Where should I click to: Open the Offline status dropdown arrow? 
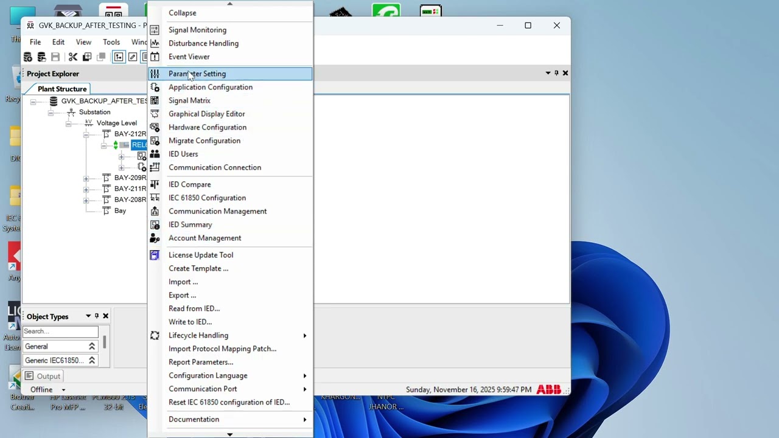pyautogui.click(x=63, y=390)
